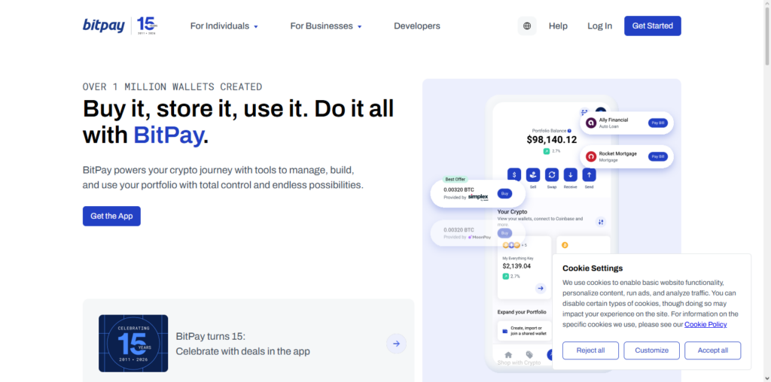
Task: Open the Help link in the header
Action: 558,26
